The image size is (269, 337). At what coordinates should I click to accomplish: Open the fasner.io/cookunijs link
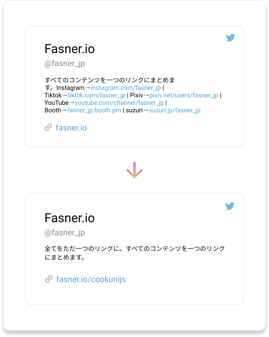coord(91,279)
